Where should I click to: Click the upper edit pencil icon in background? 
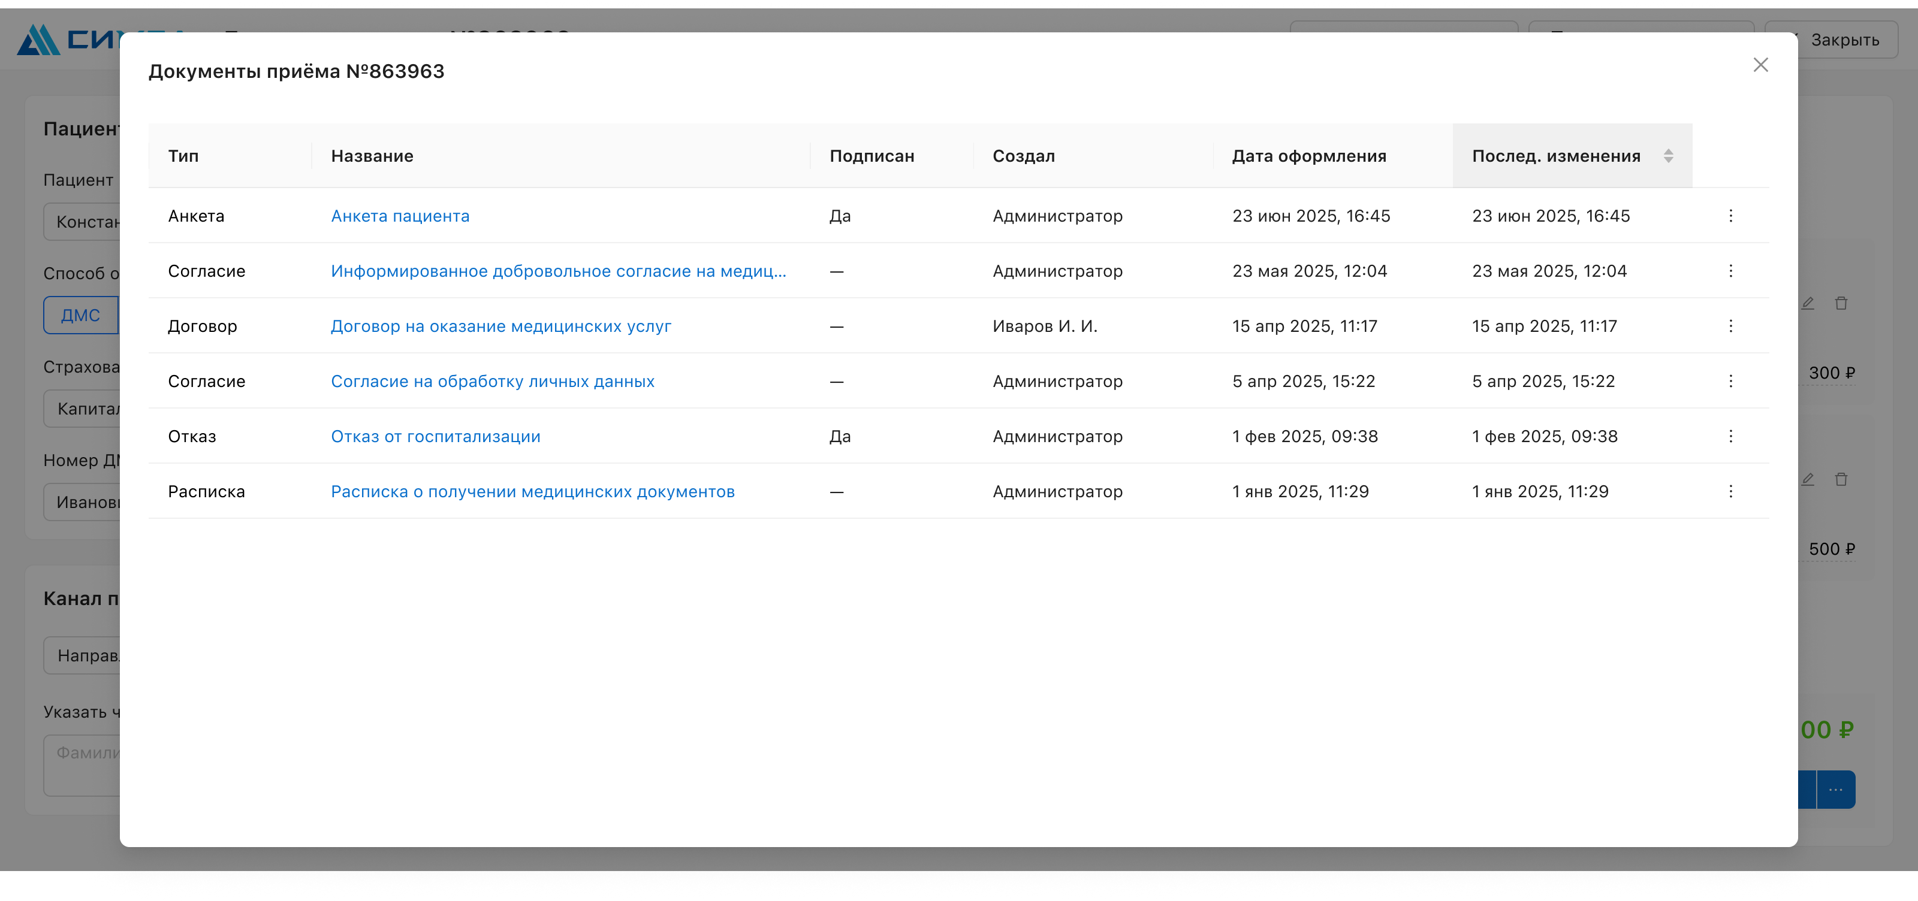(x=1807, y=303)
